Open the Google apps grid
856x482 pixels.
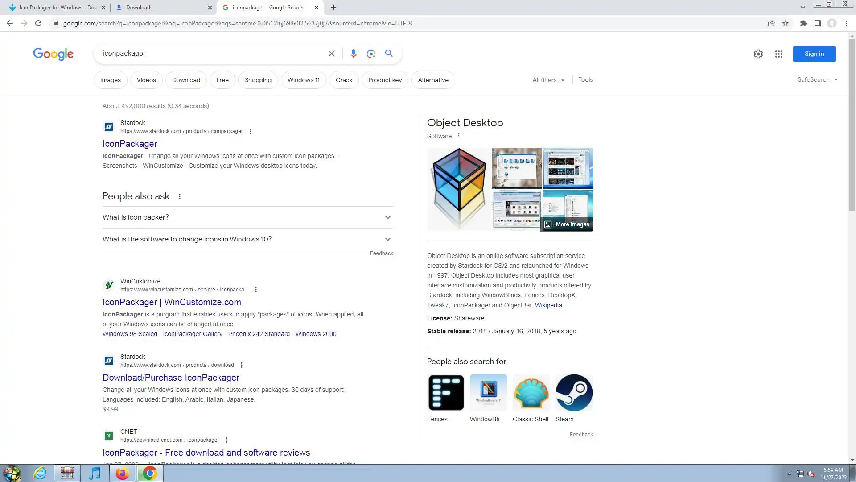point(778,54)
